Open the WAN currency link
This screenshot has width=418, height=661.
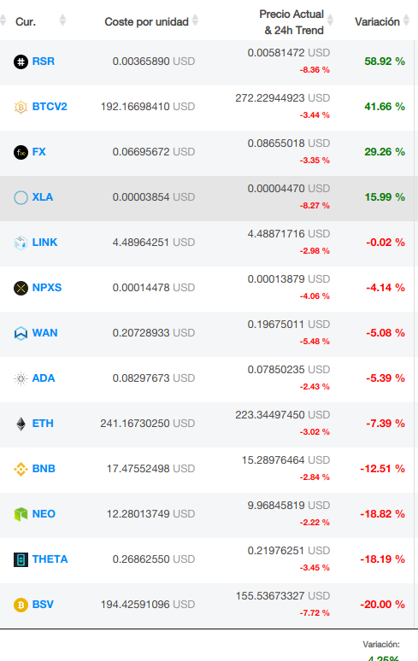pyautogui.click(x=44, y=333)
